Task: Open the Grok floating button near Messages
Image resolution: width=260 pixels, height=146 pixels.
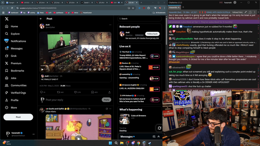Action: click(x=159, y=128)
